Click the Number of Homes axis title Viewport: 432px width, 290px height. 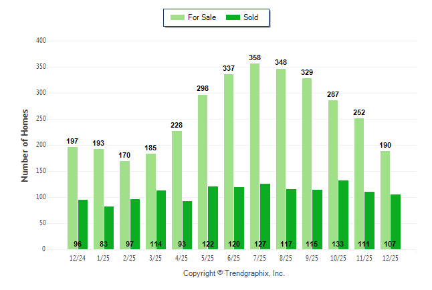25,145
